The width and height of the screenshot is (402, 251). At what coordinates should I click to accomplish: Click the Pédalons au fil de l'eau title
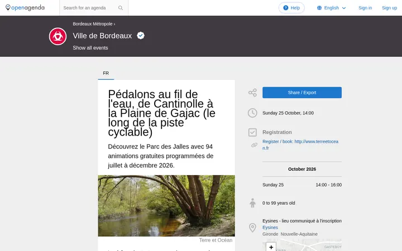(x=161, y=113)
